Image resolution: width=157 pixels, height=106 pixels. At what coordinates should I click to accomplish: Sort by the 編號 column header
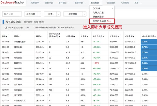39,36
